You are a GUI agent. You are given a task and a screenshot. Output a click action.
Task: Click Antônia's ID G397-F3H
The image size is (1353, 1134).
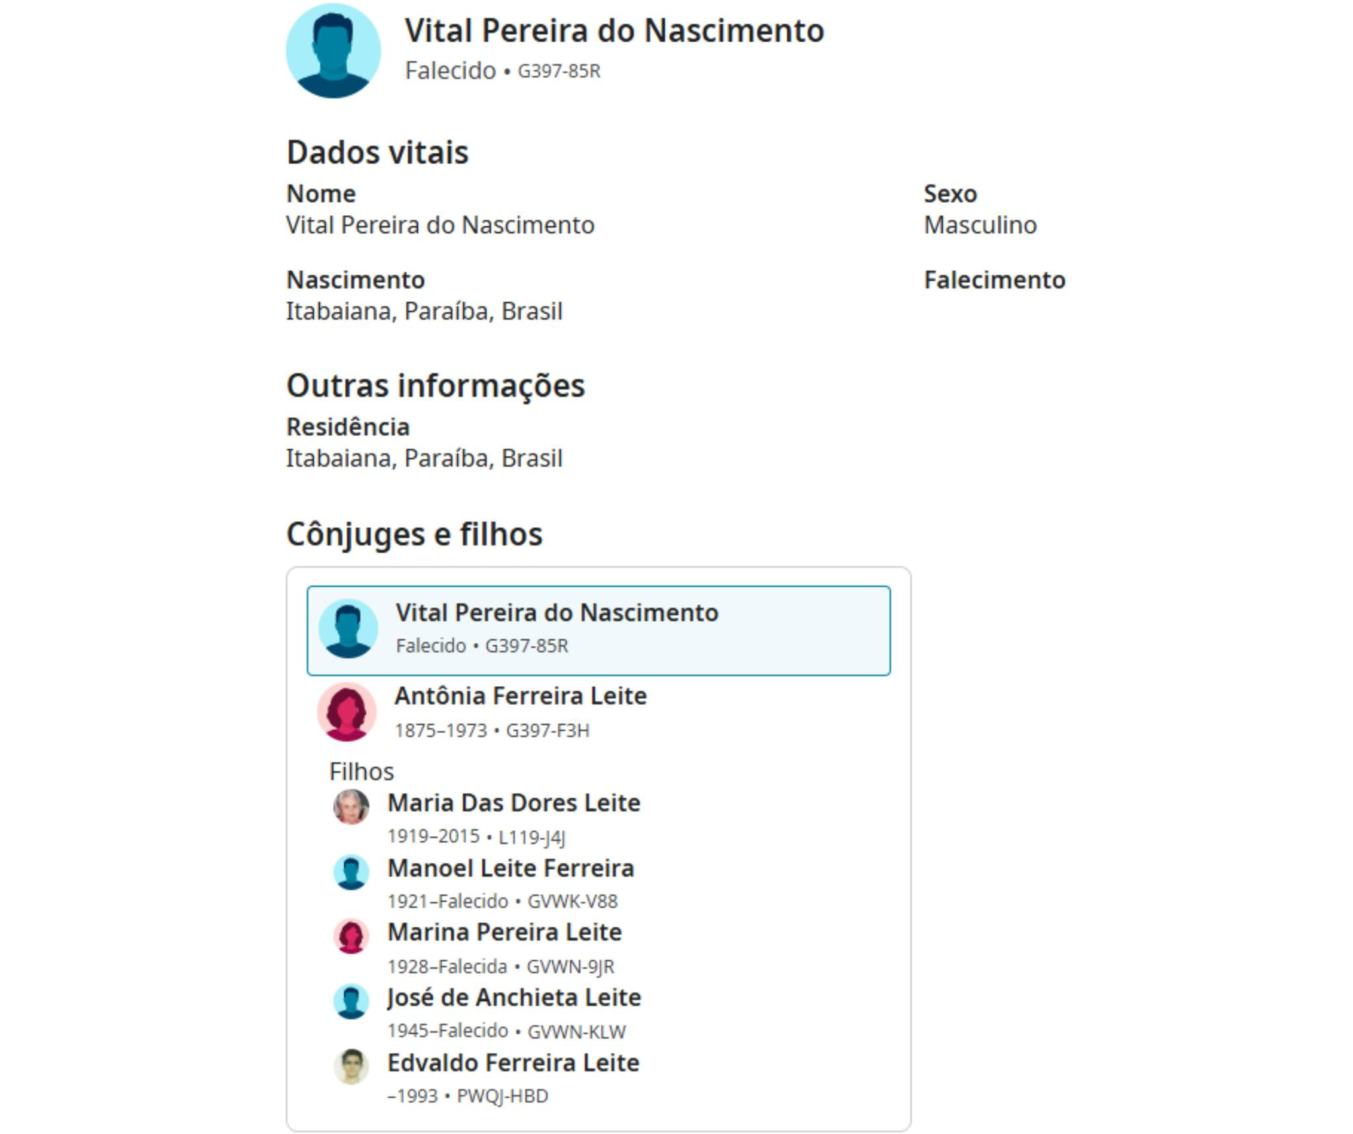(x=547, y=730)
